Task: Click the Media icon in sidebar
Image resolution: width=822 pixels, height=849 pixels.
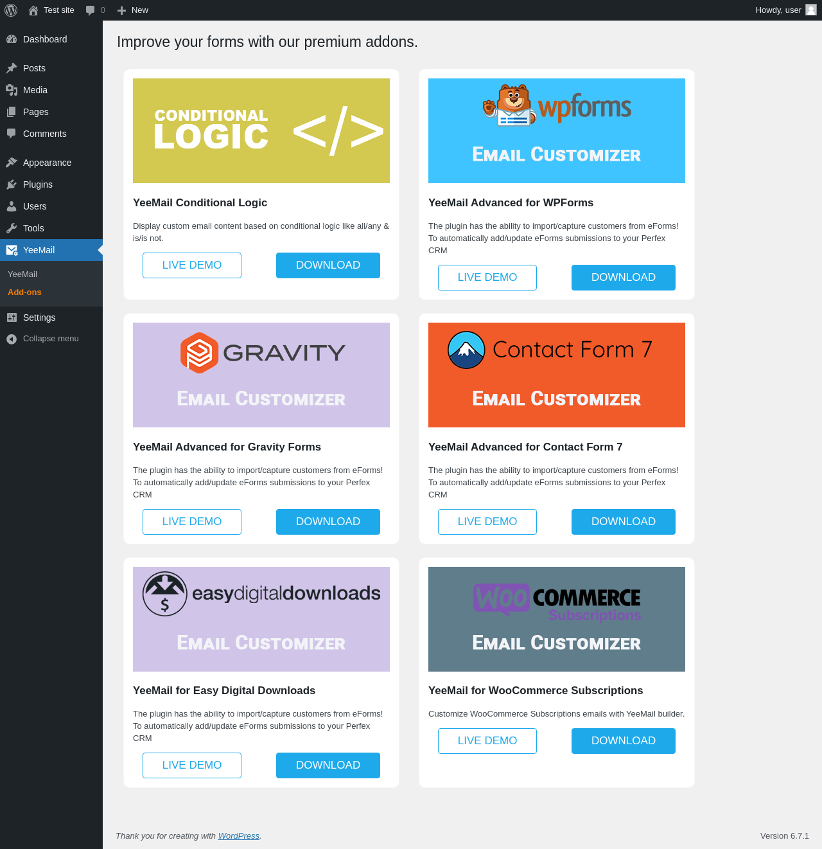Action: 12,90
